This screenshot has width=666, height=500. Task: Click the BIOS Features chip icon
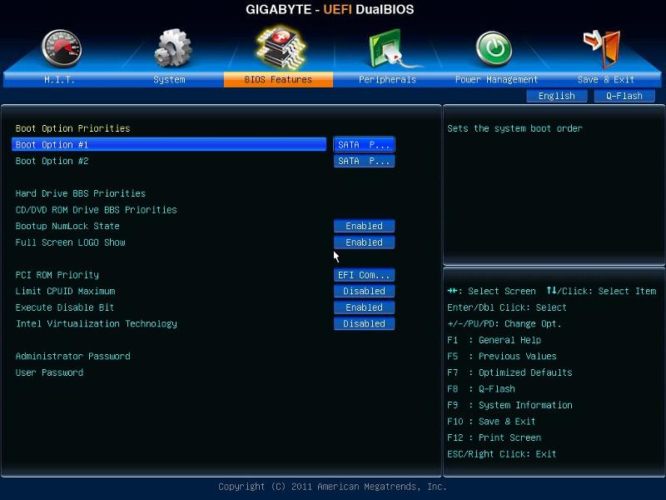tap(281, 47)
